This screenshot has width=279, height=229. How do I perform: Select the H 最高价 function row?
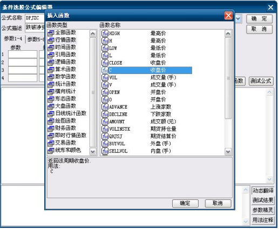pyautogui.click(x=134, y=41)
